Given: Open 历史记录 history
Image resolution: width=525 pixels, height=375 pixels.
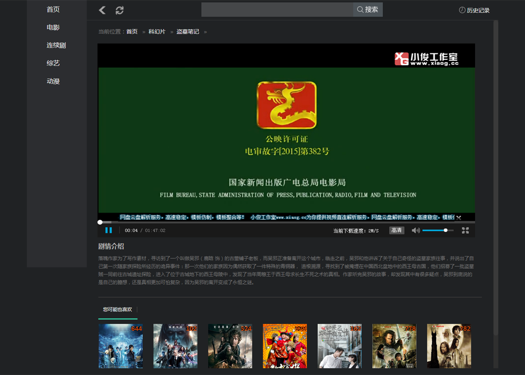Looking at the screenshot, I should pyautogui.click(x=474, y=10).
